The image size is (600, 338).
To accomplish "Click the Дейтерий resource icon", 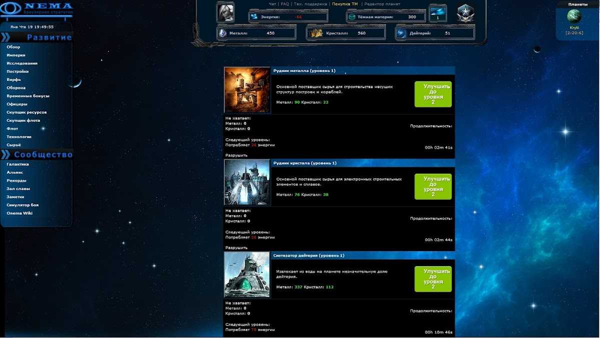I will (401, 33).
